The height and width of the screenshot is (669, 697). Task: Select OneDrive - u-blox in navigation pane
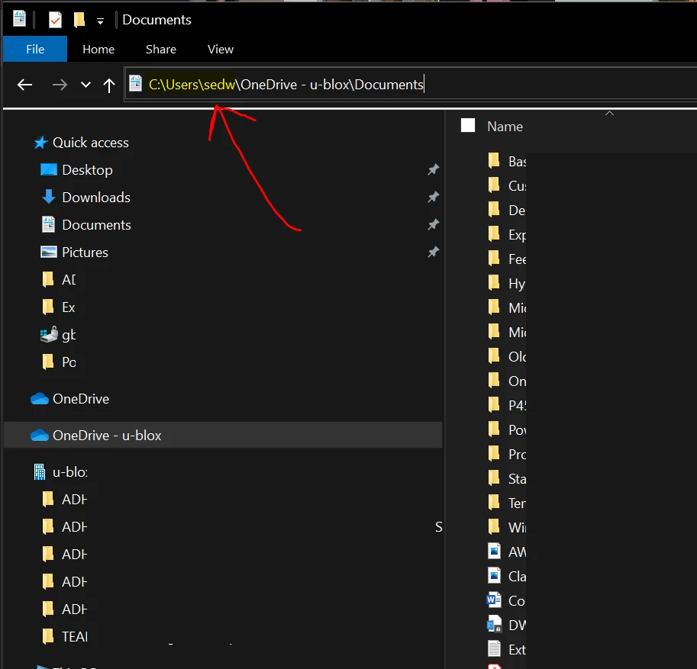point(223,435)
